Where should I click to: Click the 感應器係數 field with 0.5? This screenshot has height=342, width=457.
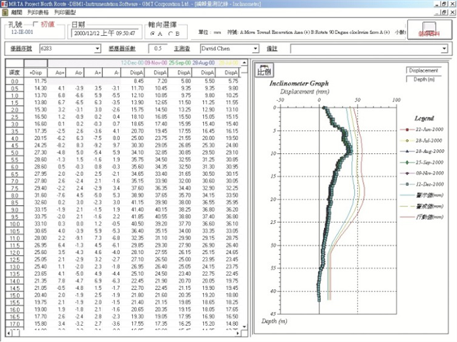[x=158, y=49]
